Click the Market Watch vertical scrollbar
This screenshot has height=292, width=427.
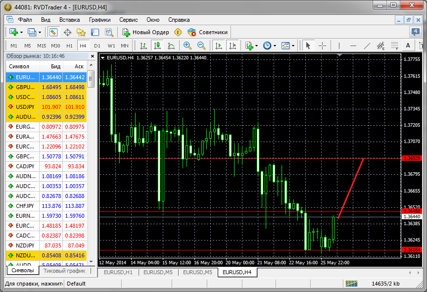91,148
